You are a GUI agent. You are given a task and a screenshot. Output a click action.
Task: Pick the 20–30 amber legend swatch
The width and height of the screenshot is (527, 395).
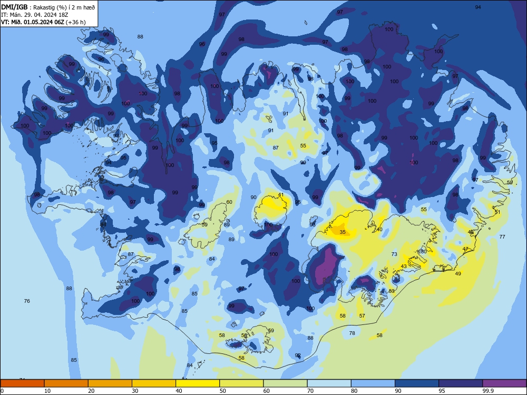[x=110, y=383]
